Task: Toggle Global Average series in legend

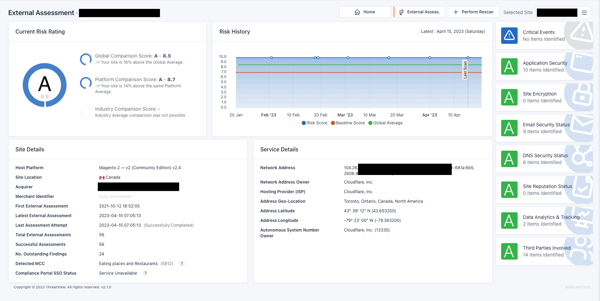Action: click(385, 123)
